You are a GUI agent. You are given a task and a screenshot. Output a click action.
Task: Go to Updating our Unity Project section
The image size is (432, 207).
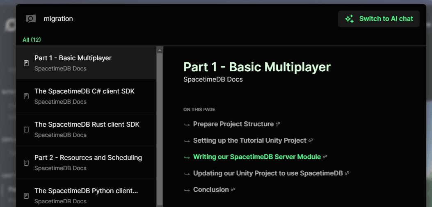(x=268, y=173)
